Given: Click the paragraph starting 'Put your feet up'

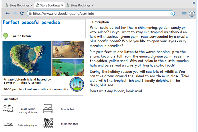Looking at the screenshot, I should [139, 58].
